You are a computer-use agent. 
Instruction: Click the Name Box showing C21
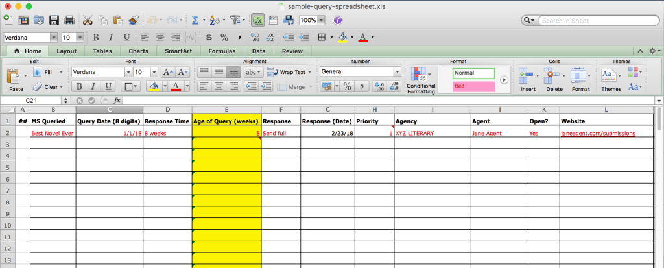(x=31, y=101)
